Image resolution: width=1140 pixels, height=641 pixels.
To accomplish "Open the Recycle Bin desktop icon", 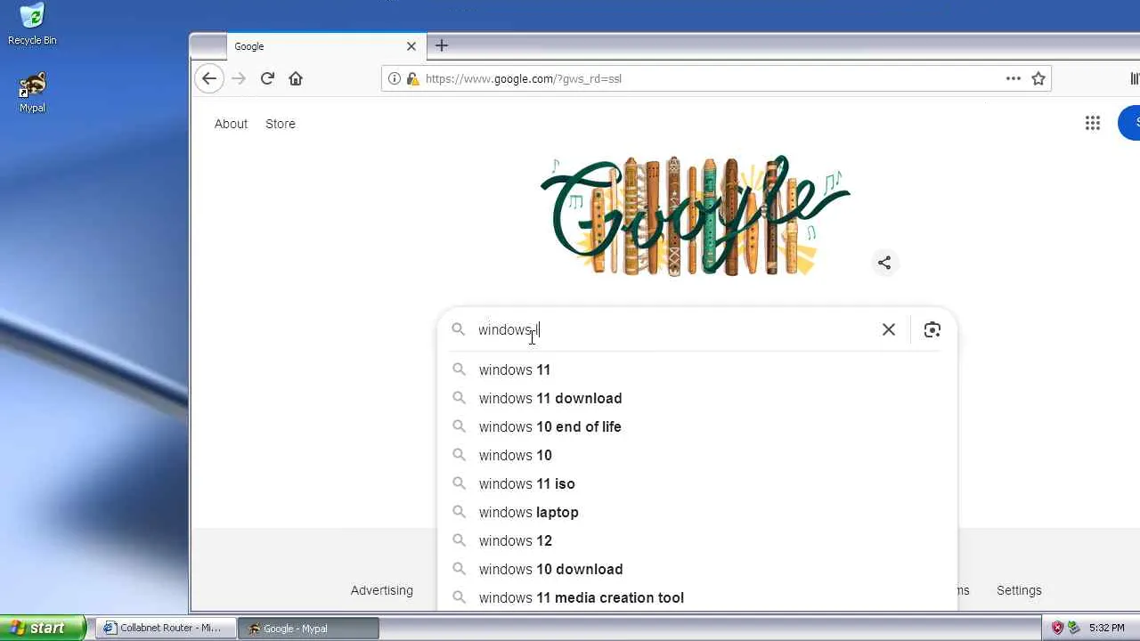I will (32, 24).
